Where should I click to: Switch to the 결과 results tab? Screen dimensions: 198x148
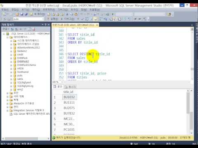[x=58, y=87]
